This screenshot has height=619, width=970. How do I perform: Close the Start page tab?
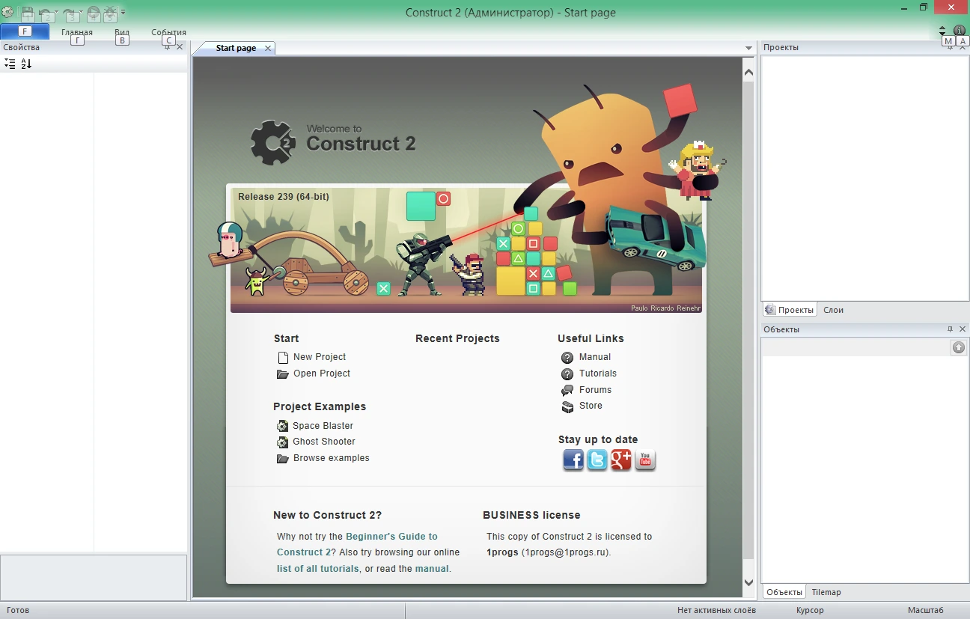268,48
